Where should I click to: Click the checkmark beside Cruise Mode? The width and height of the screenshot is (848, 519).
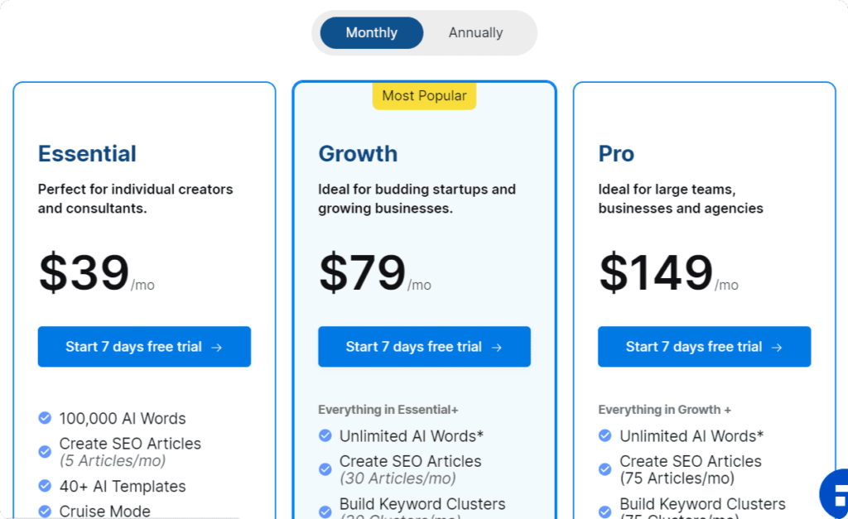[x=45, y=511]
